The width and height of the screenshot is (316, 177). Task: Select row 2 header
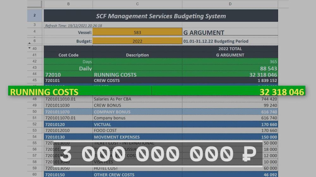(x=35, y=15)
